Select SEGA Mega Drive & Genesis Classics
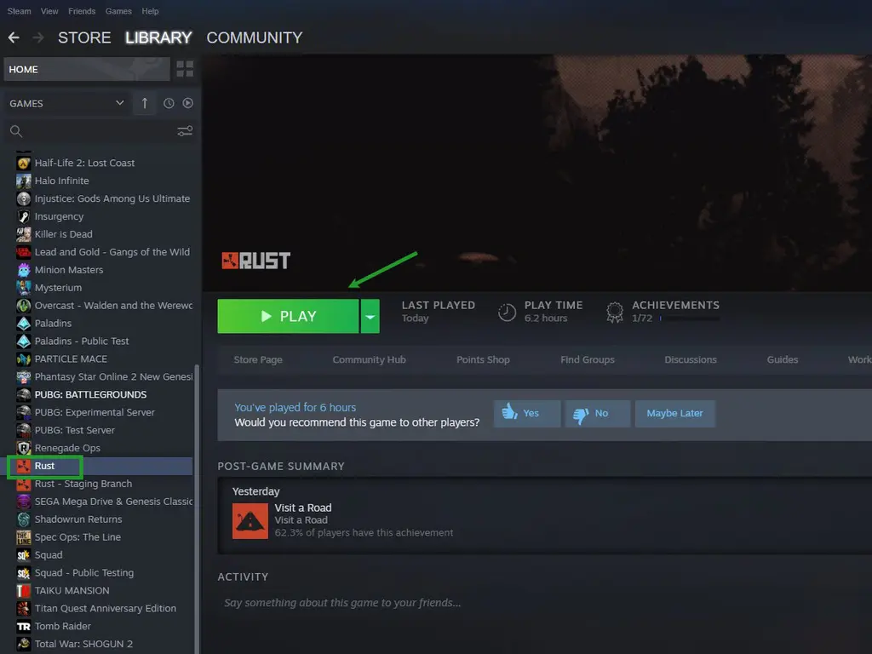 104,502
